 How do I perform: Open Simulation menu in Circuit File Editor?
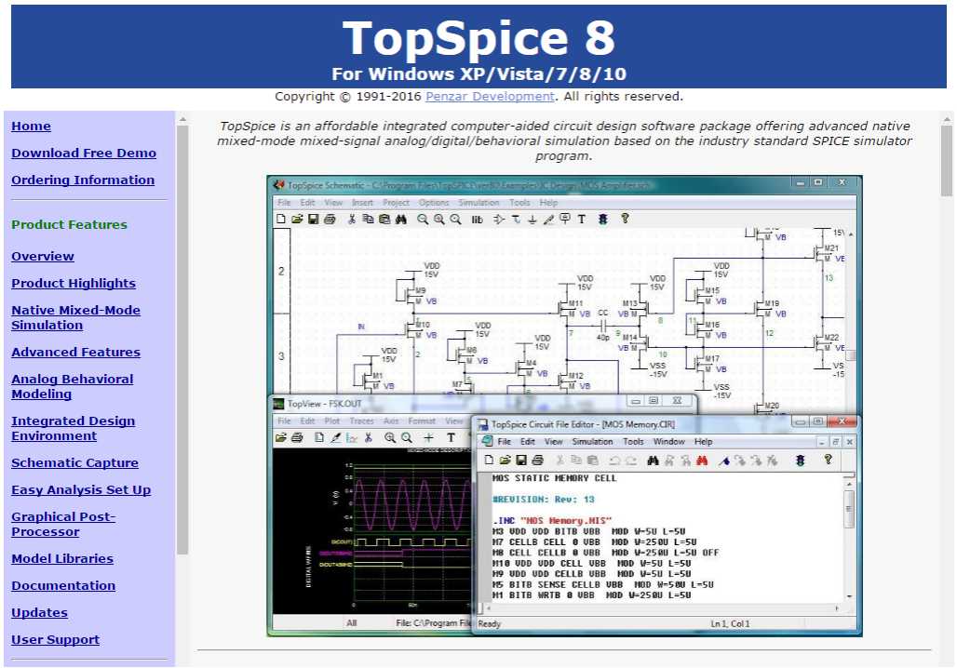click(592, 442)
